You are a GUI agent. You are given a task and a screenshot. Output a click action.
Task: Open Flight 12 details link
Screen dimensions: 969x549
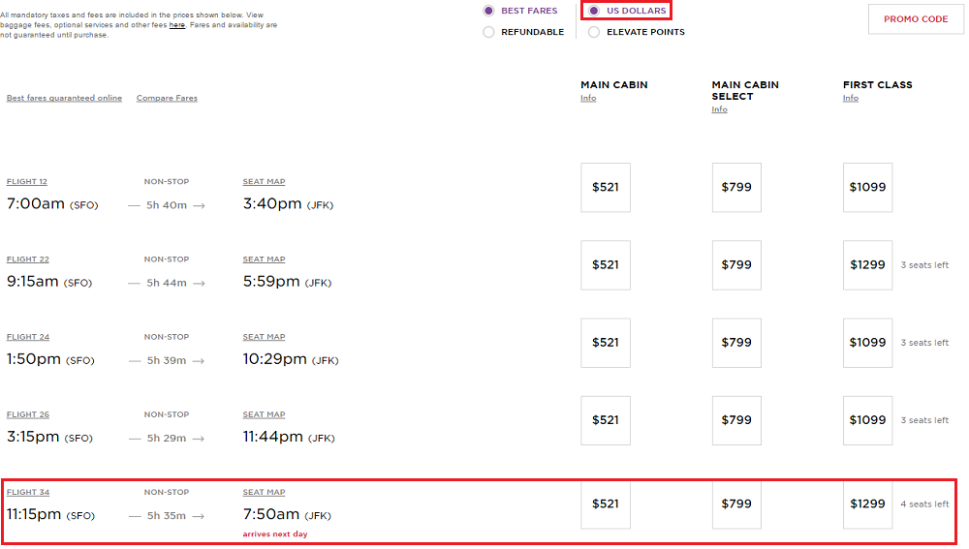click(27, 182)
